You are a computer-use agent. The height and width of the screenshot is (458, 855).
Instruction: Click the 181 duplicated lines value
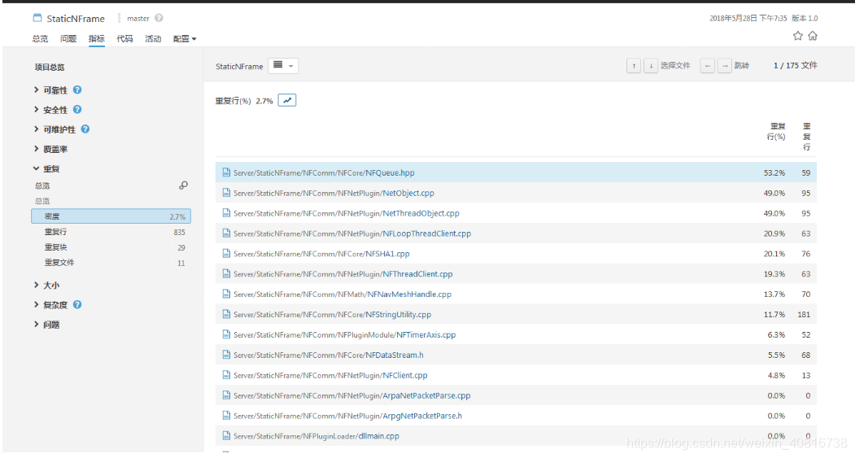click(804, 315)
